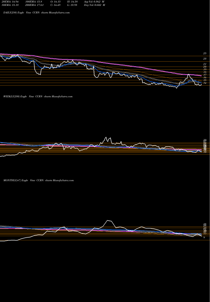This screenshot has height=302, width=210.
Task: Click the 17 price label on daily chart
Action: [205, 75]
